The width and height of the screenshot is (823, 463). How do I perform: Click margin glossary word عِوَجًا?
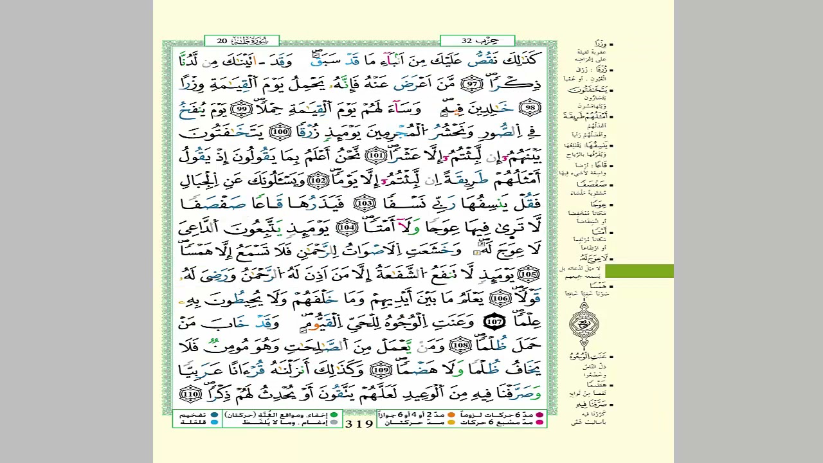coord(598,204)
